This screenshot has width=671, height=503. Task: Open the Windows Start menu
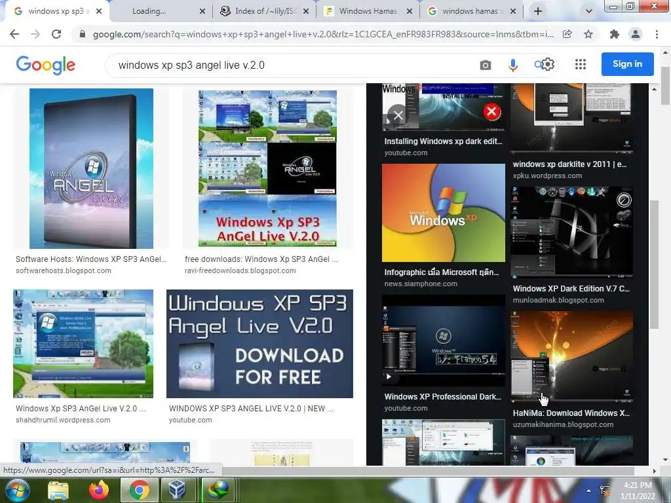(x=18, y=490)
